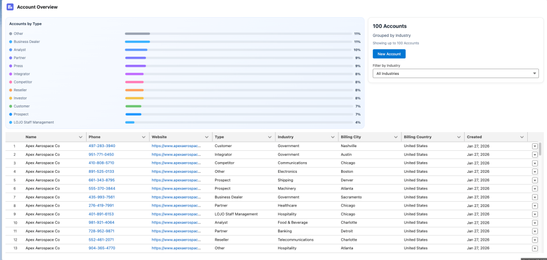Expand the Created column header menu

point(522,137)
